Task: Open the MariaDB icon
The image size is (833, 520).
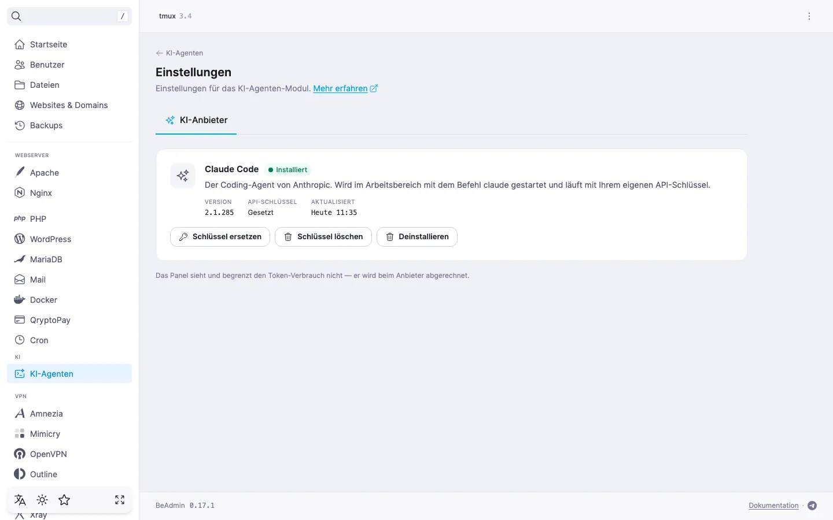Action: 20,259
